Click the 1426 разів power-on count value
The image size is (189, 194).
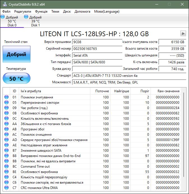tap(172, 62)
